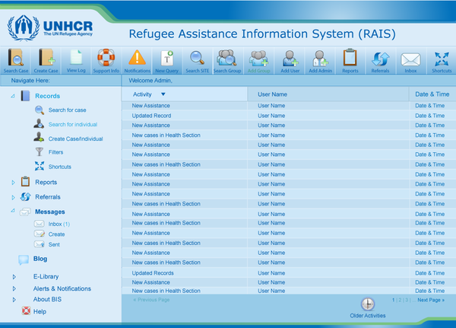The image size is (456, 328).
Task: Click the New Query toolbar icon
Action: pos(166,59)
